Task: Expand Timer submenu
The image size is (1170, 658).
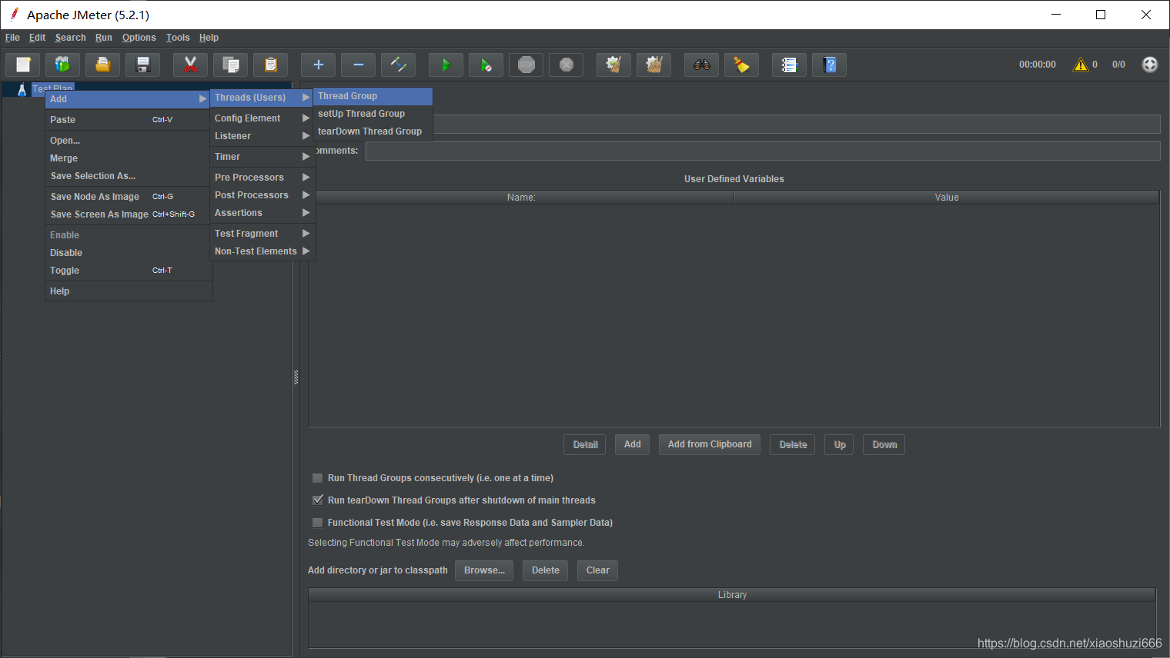Action: [262, 157]
